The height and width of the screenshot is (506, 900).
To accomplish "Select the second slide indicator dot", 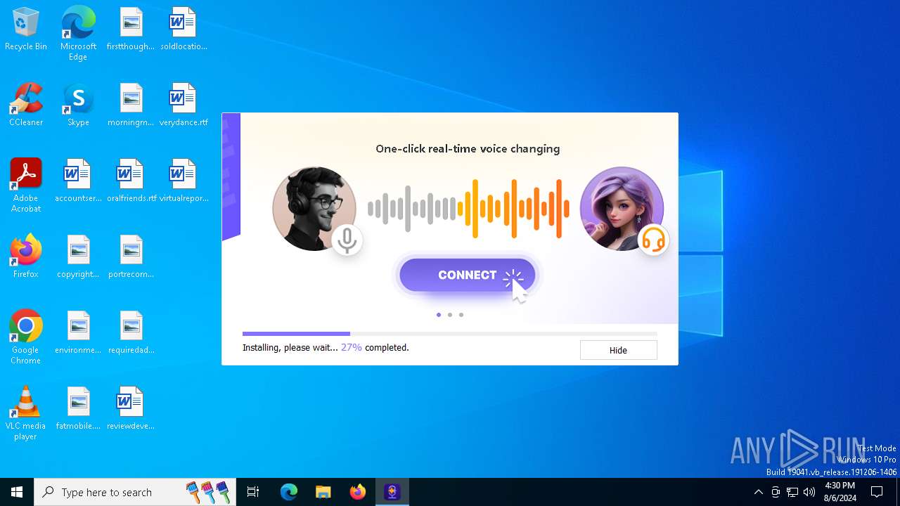I will 450,315.
